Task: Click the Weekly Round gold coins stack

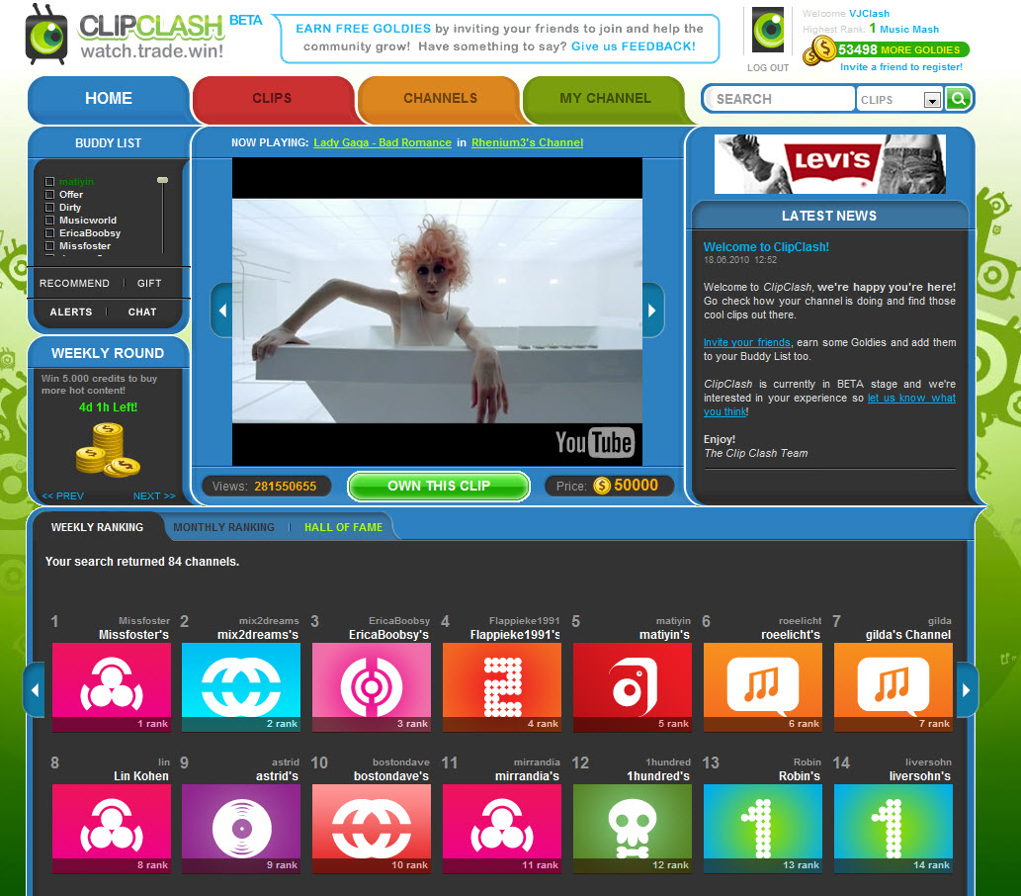Action: pyautogui.click(x=108, y=450)
